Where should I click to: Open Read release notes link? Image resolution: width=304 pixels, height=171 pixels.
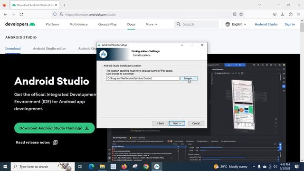37,142
